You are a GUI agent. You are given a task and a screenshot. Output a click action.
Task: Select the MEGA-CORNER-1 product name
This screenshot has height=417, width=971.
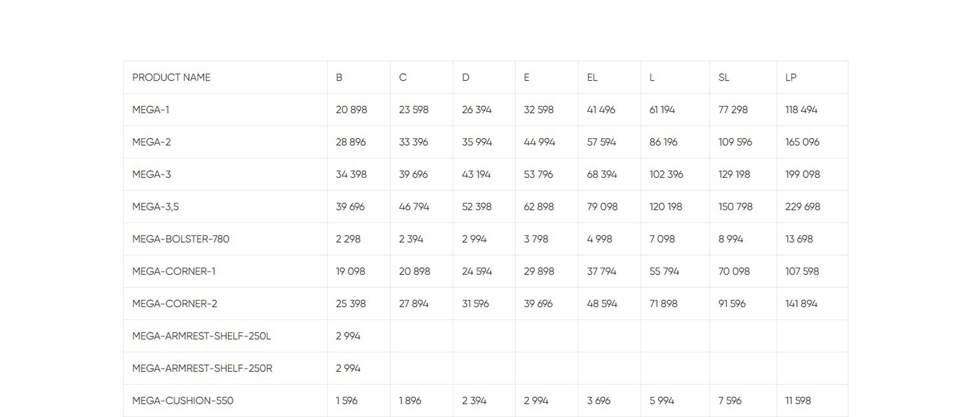coord(173,272)
